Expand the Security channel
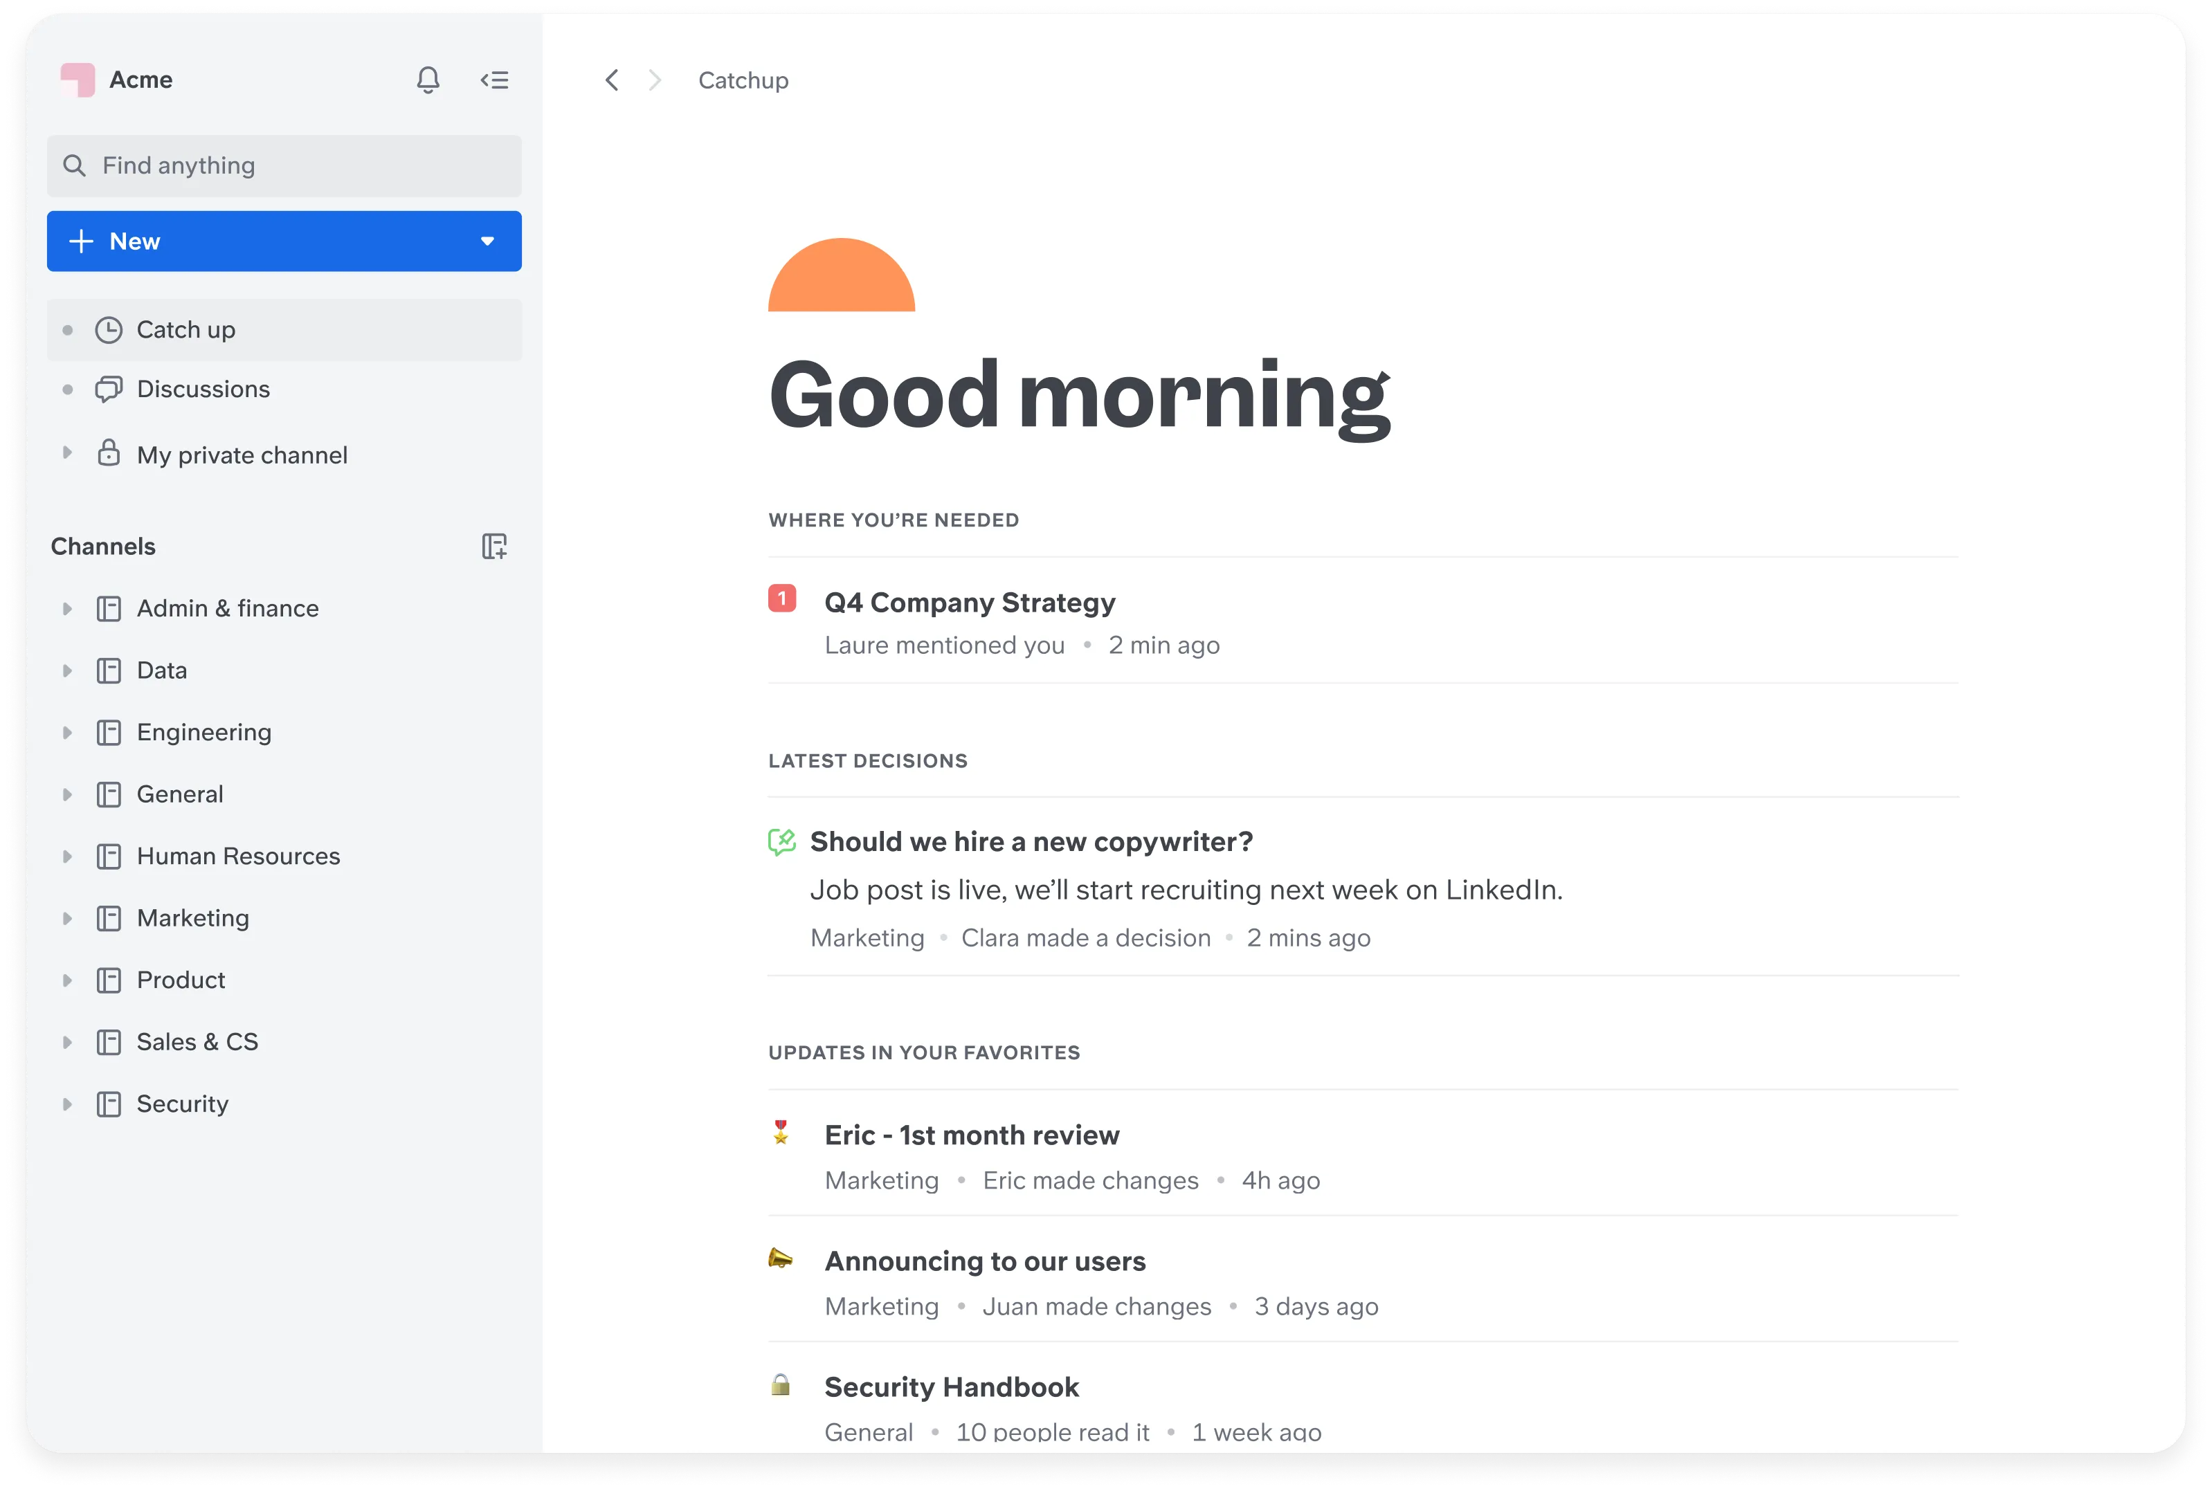 coord(66,1104)
